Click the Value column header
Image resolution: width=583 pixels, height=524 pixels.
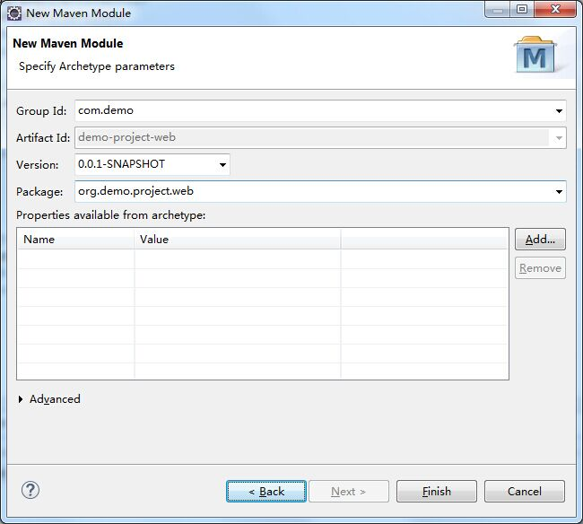[237, 240]
